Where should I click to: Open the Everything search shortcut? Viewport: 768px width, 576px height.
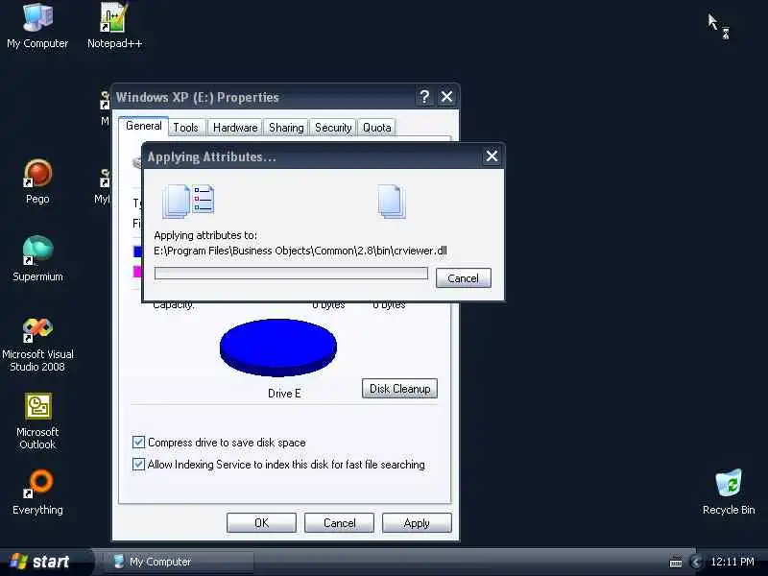[37, 492]
